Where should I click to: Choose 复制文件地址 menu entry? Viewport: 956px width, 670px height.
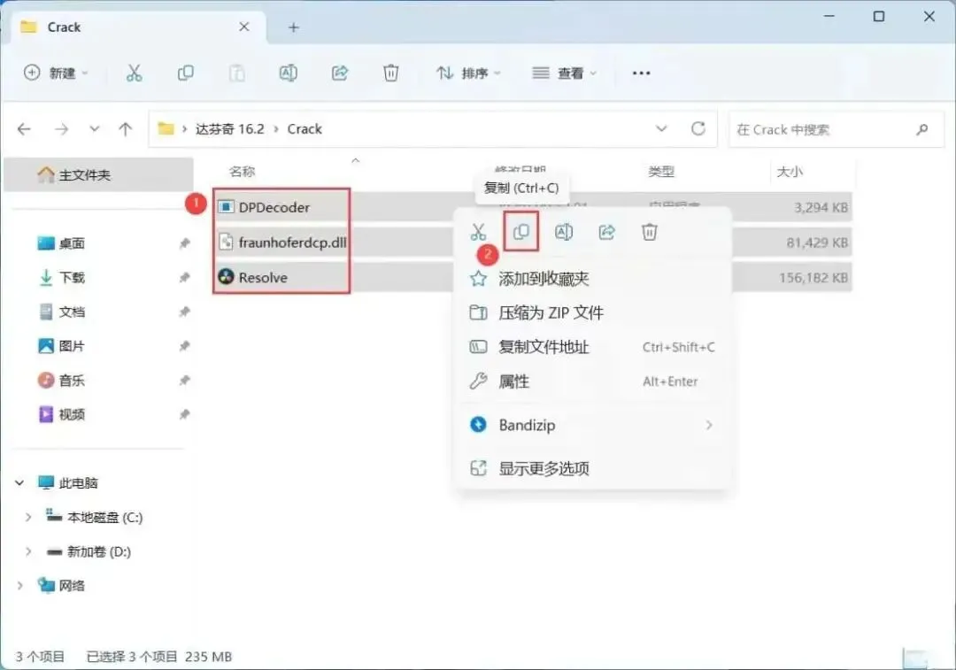pyautogui.click(x=591, y=347)
